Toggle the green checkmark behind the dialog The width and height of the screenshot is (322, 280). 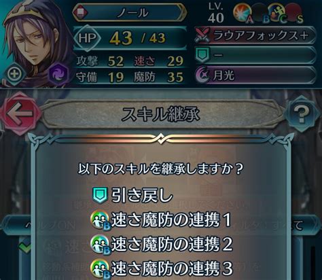[25, 247]
